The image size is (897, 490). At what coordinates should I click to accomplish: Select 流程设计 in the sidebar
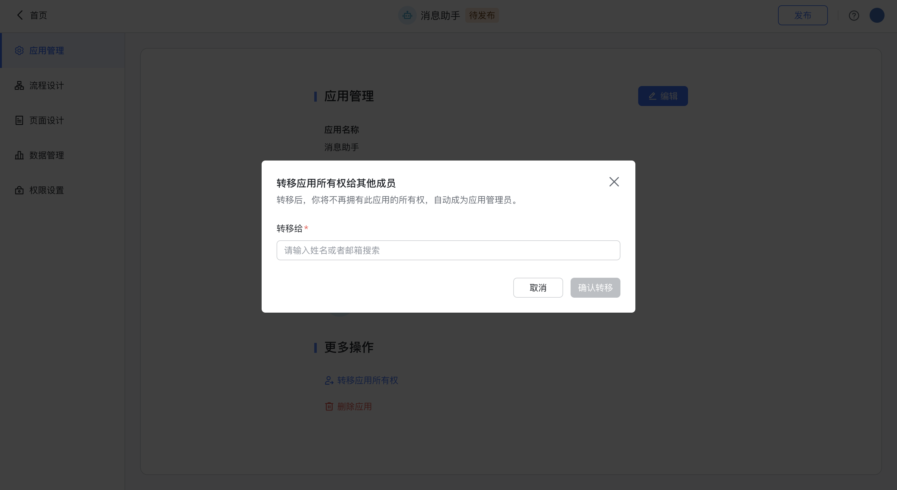click(63, 85)
